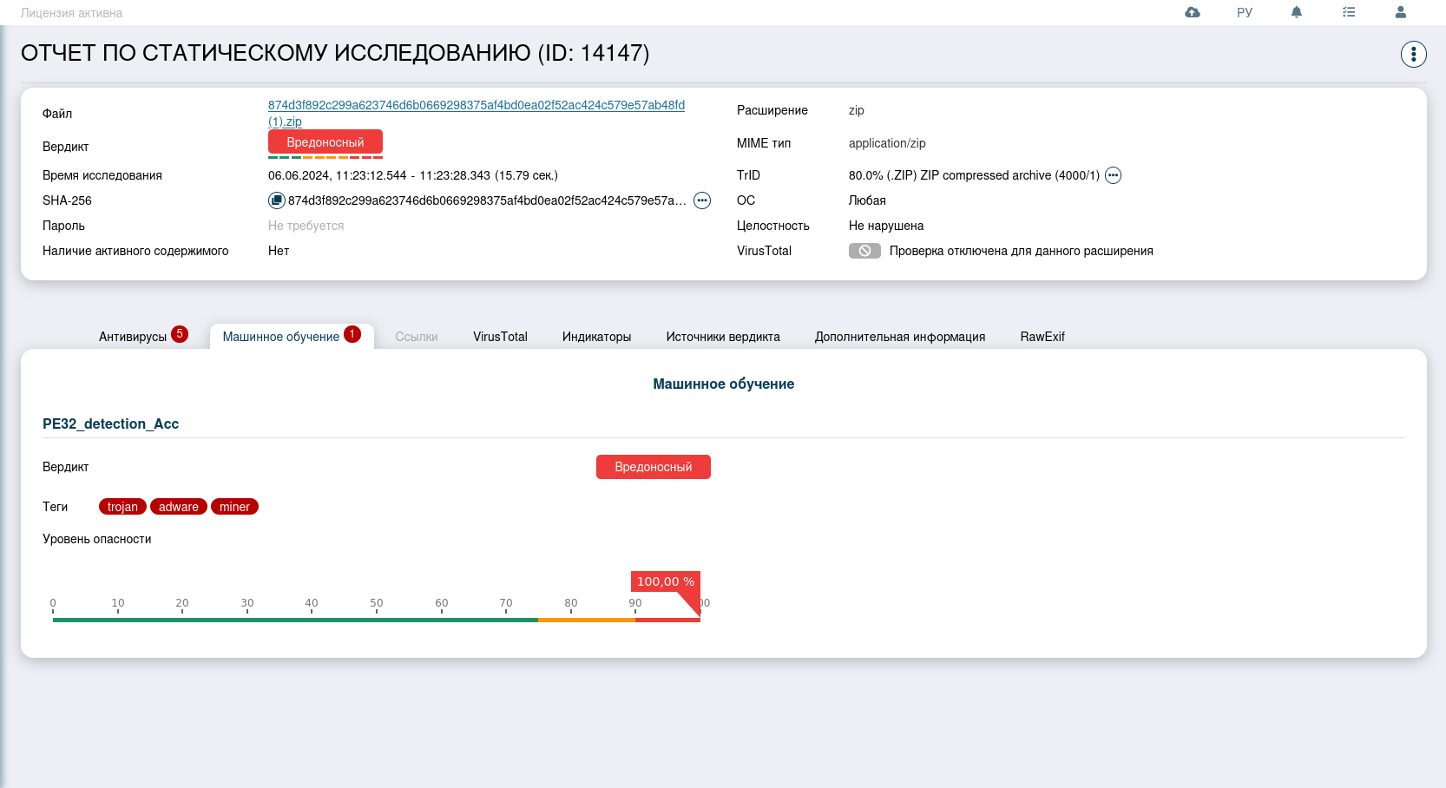Open the Дополнительная информация tab
Viewport: 1446px width, 788px height.
tap(899, 337)
